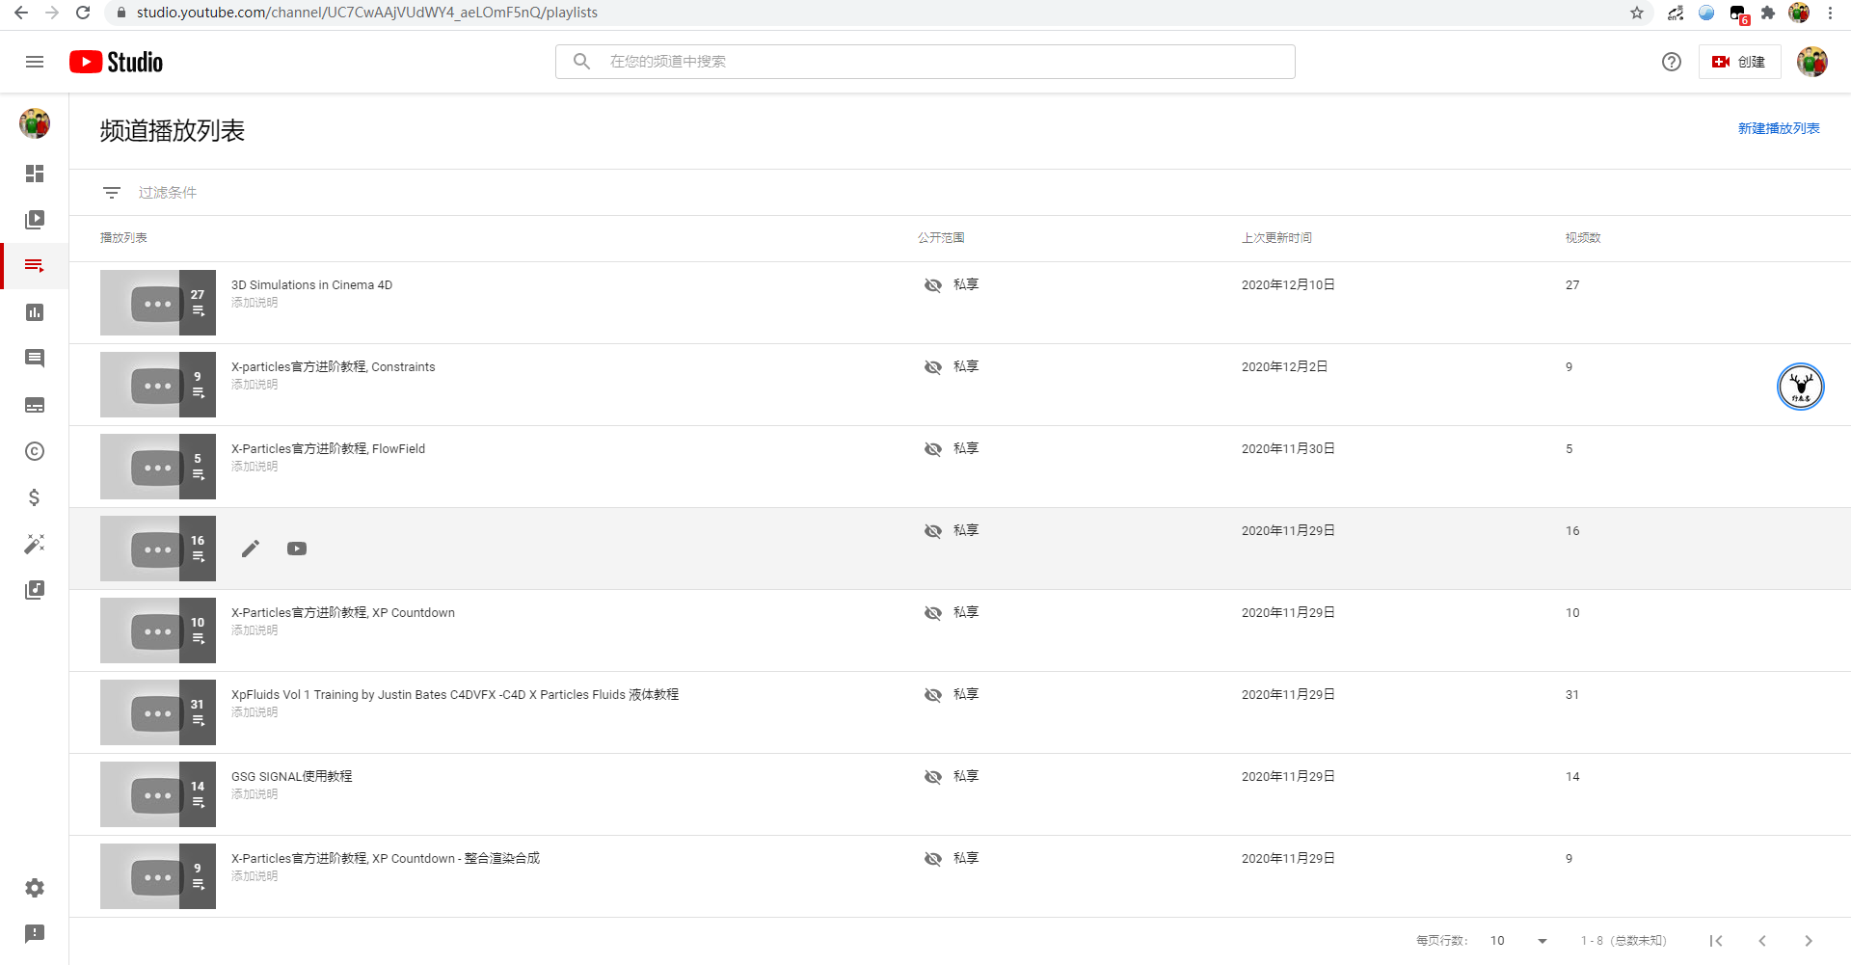
Task: Open Settings gear in sidebar
Action: click(35, 888)
